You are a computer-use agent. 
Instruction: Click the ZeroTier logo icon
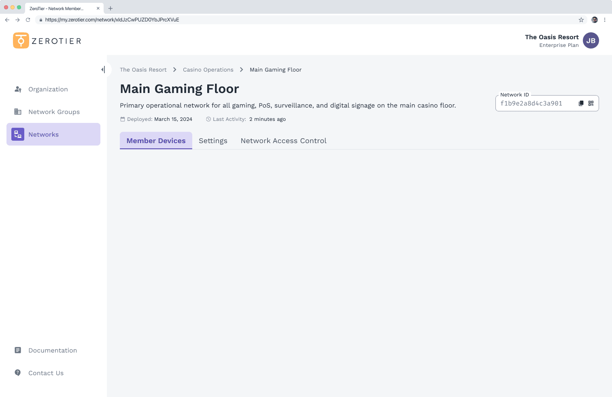21,40
